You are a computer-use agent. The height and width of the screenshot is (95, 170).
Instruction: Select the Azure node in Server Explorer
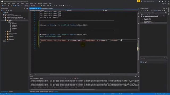tap(6, 13)
